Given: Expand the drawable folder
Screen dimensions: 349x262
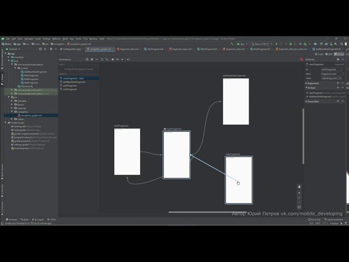Looking at the screenshot, I should (12, 101).
